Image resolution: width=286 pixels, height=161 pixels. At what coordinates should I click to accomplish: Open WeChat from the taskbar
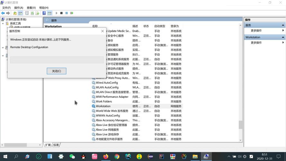click(72, 156)
